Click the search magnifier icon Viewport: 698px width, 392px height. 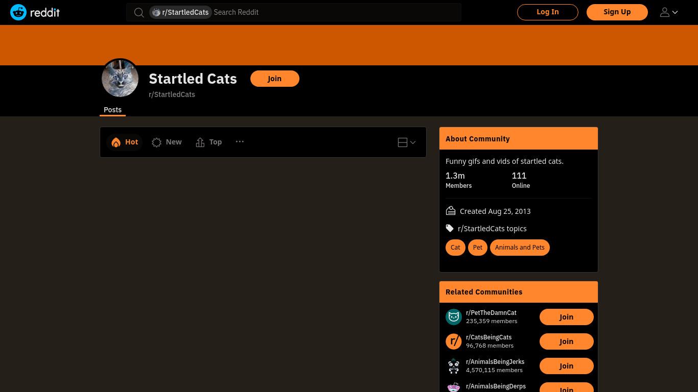click(139, 12)
